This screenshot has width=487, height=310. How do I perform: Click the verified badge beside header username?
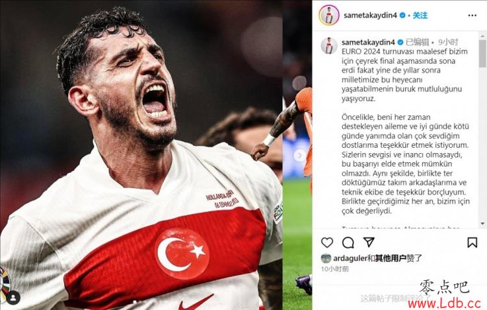pos(402,15)
